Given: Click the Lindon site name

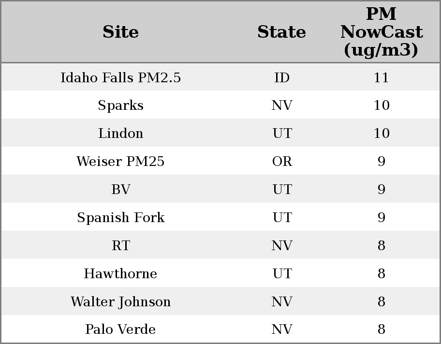Looking at the screenshot, I should pyautogui.click(x=120, y=134).
